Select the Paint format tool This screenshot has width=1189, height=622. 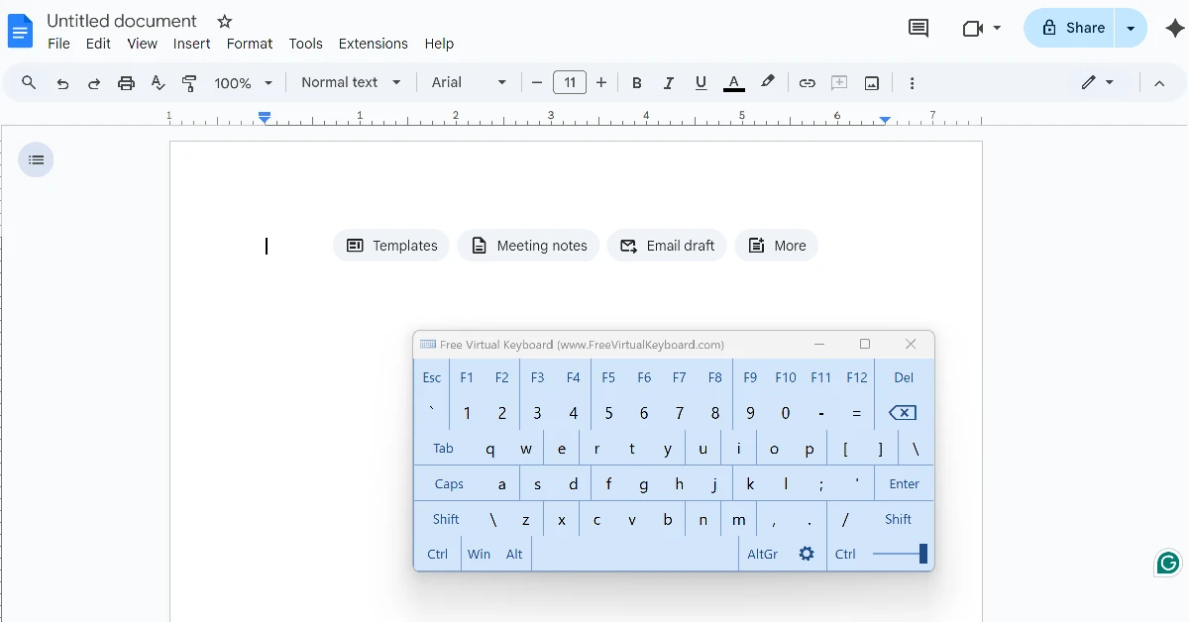pos(189,82)
